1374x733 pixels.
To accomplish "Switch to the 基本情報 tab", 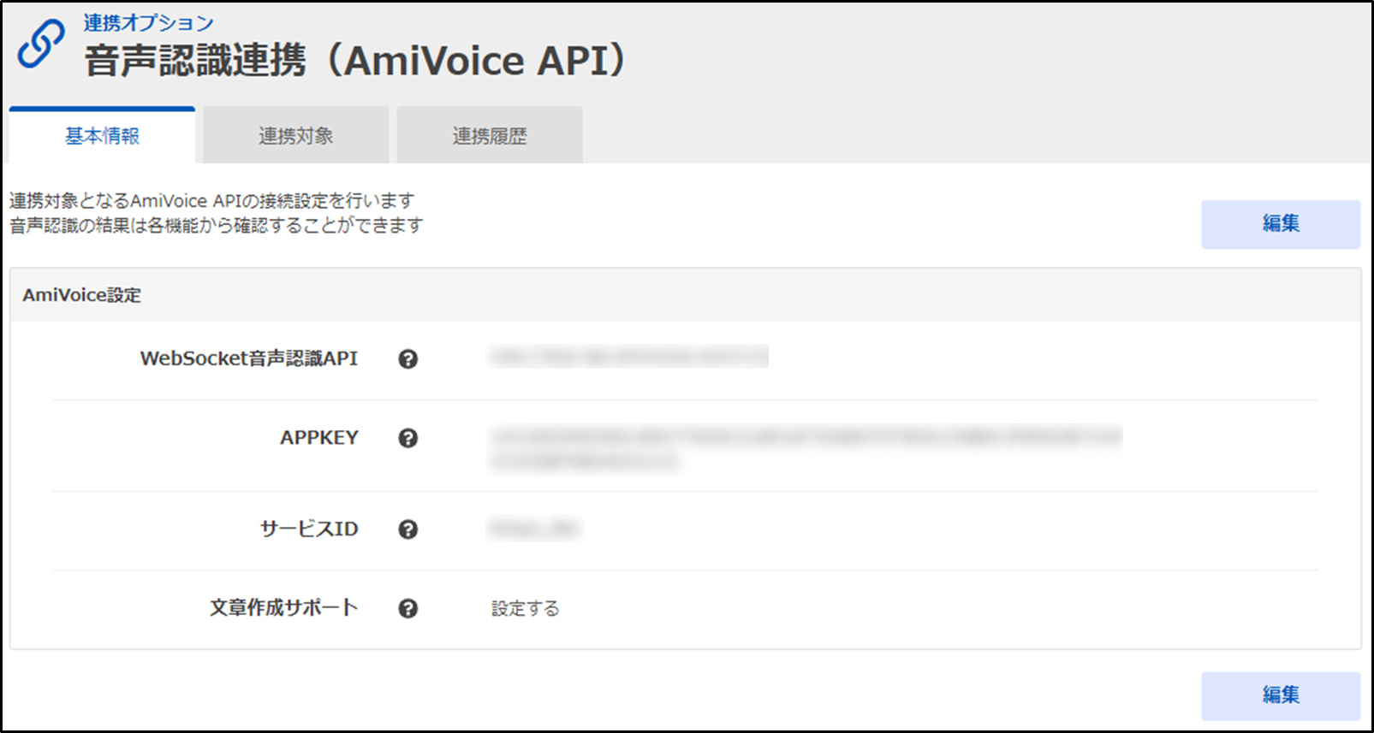I will (102, 135).
